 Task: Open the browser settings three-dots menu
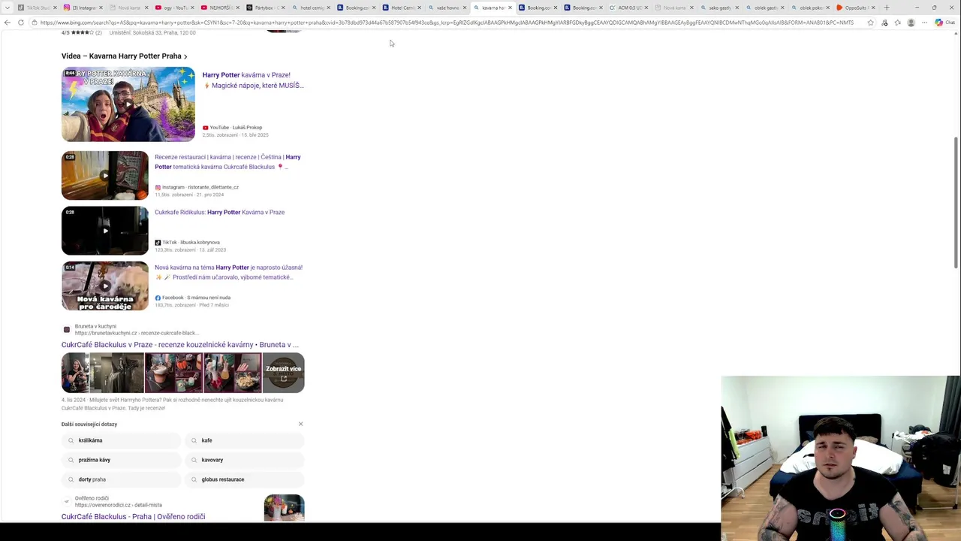pyautogui.click(x=924, y=23)
